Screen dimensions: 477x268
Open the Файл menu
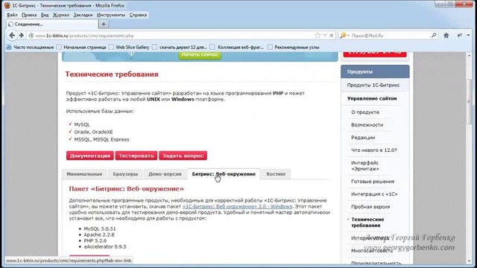[12, 15]
